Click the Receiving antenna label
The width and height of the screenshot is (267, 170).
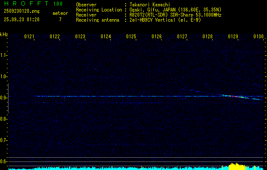[98, 20]
